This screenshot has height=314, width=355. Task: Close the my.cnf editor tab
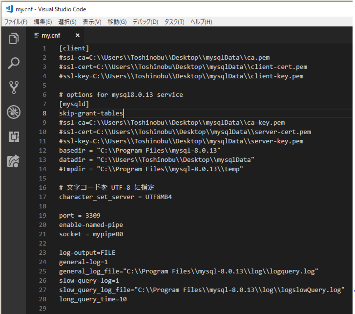tap(78, 35)
